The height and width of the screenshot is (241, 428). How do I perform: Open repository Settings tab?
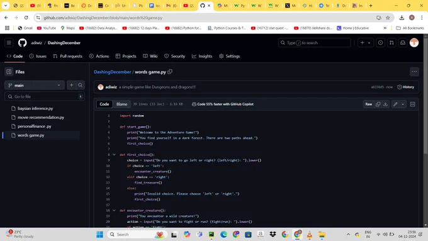tap(230, 56)
